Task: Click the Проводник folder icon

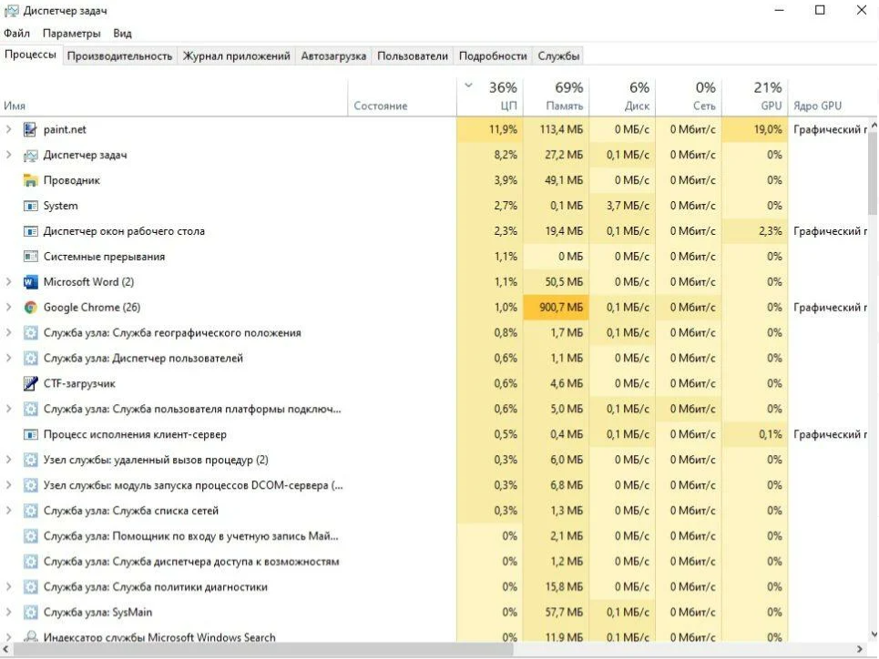Action: 30,180
